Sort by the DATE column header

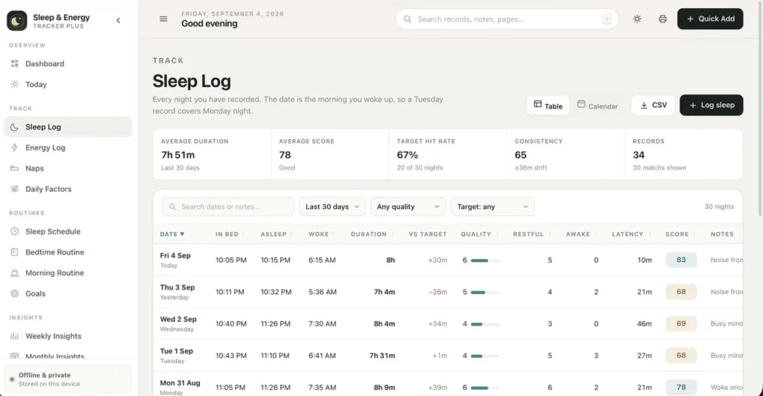(x=172, y=234)
